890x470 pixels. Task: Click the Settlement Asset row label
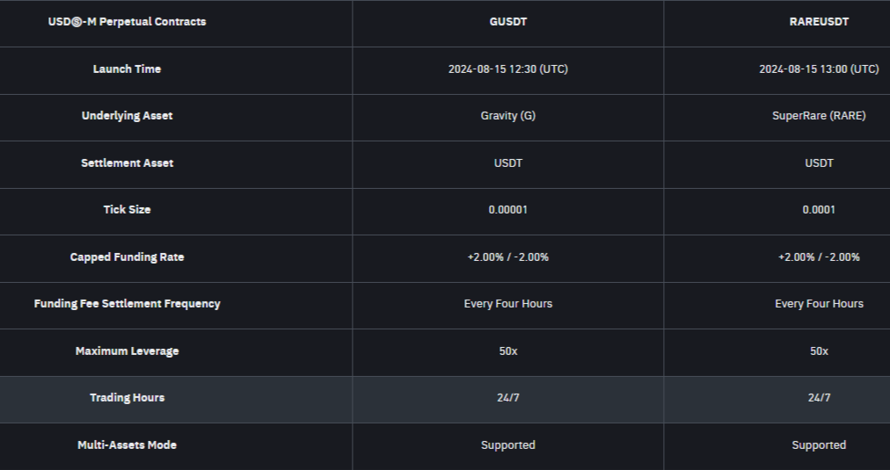[127, 163]
